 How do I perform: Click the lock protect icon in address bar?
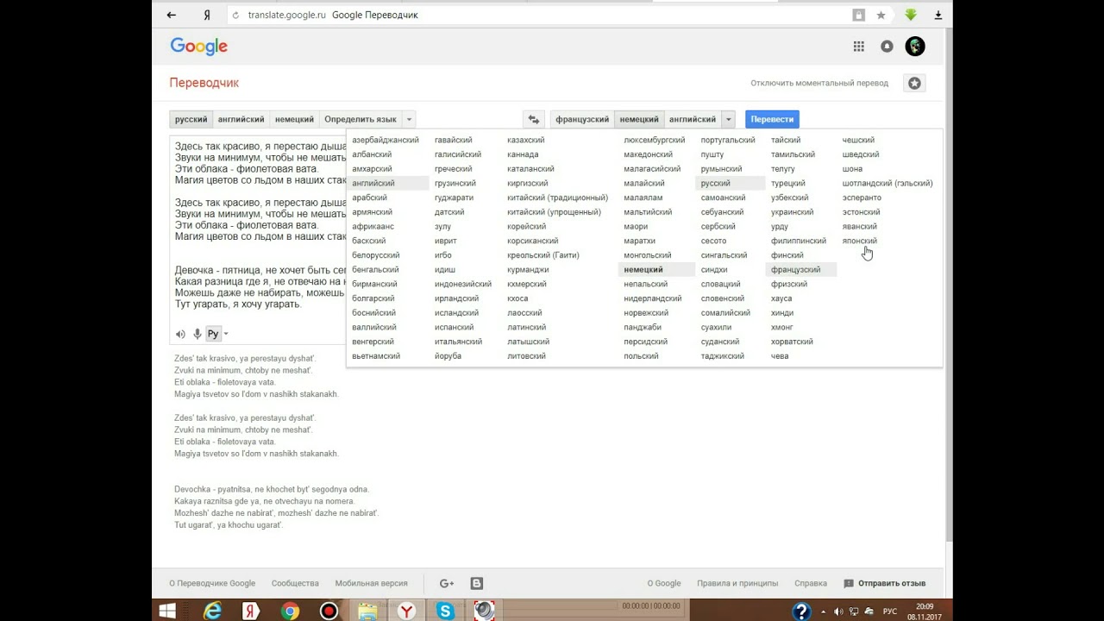(x=858, y=15)
